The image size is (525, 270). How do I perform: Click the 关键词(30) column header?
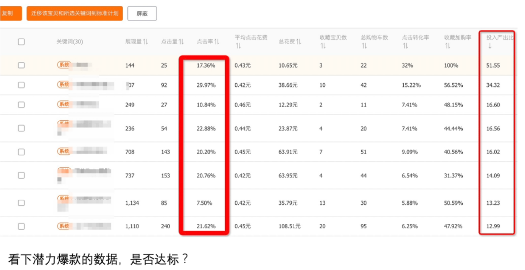click(70, 42)
